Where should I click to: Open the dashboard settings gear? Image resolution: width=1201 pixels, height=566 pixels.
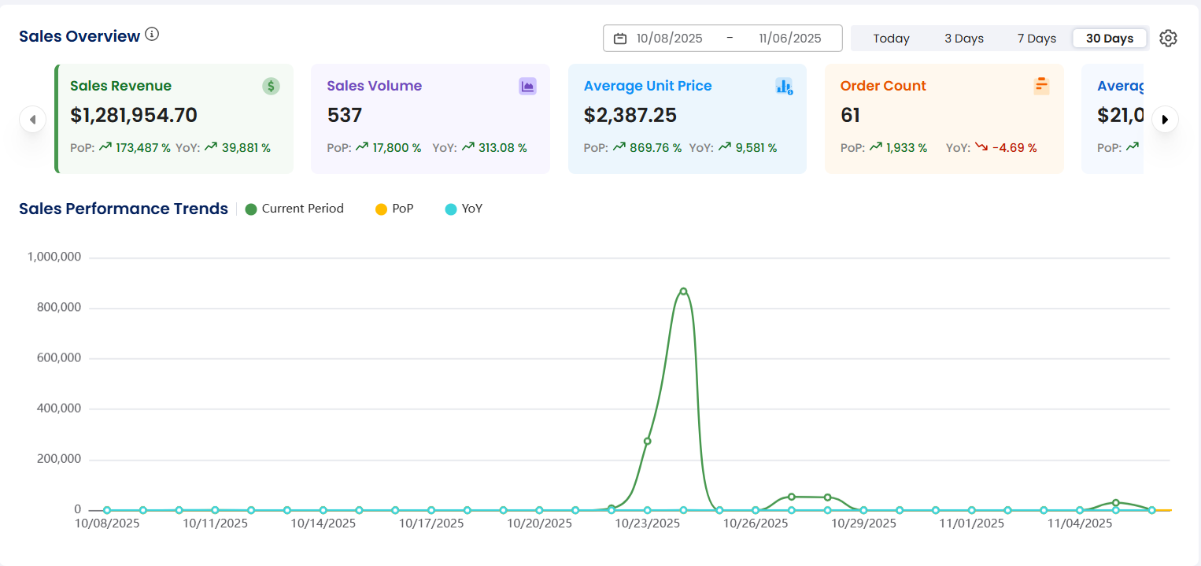[x=1168, y=39]
